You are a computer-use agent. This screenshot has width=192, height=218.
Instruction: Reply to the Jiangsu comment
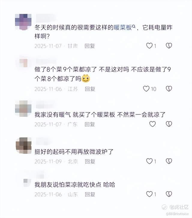tap(90, 89)
